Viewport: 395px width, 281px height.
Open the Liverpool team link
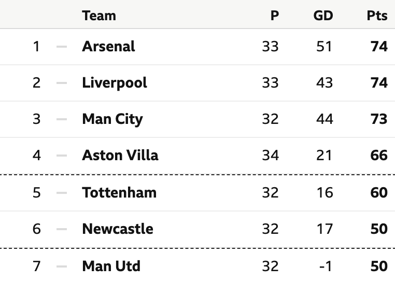[115, 83]
